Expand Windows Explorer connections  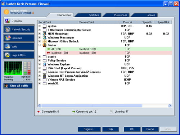[x=40, y=64]
